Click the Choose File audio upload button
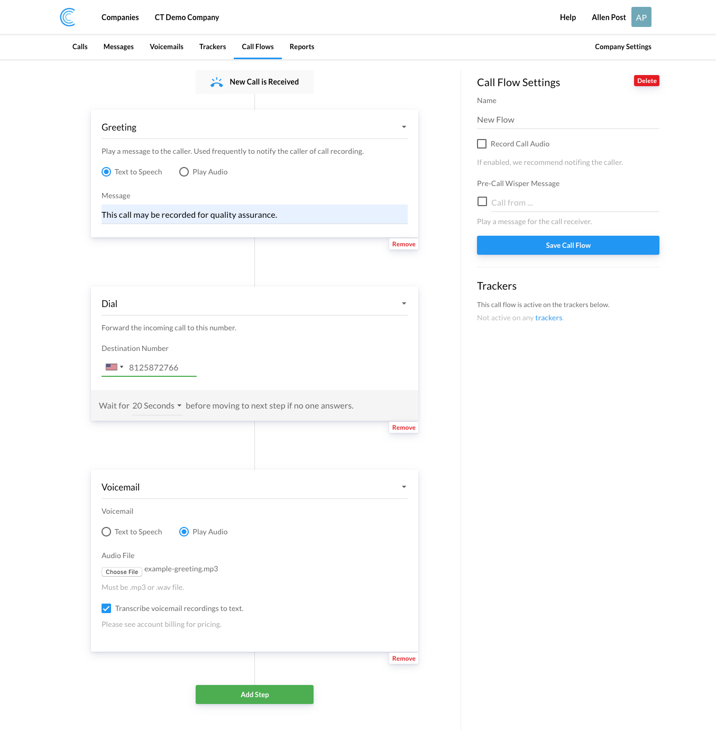 (x=122, y=572)
